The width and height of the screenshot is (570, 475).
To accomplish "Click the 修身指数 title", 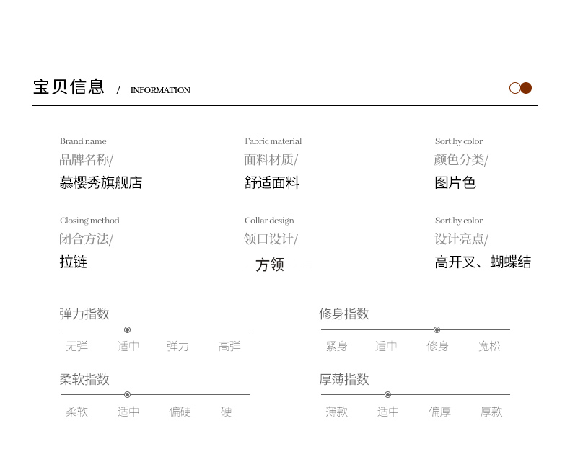I will (x=344, y=314).
